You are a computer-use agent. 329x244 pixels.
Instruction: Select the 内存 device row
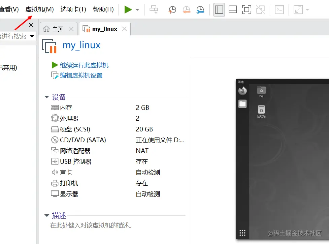click(x=118, y=108)
